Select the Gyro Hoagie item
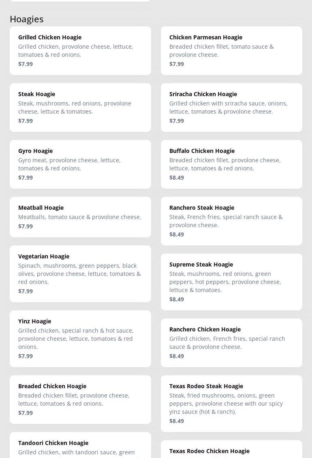The height and width of the screenshot is (458, 312). 80,164
